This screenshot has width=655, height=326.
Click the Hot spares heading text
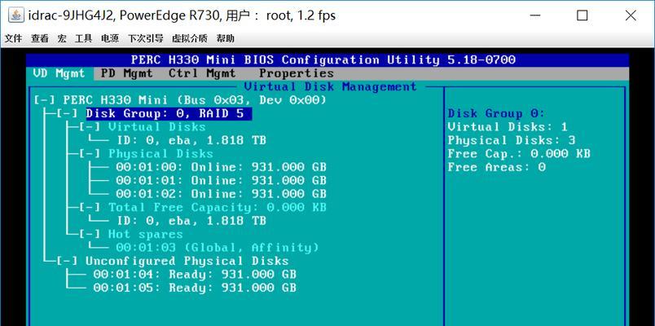click(x=146, y=234)
